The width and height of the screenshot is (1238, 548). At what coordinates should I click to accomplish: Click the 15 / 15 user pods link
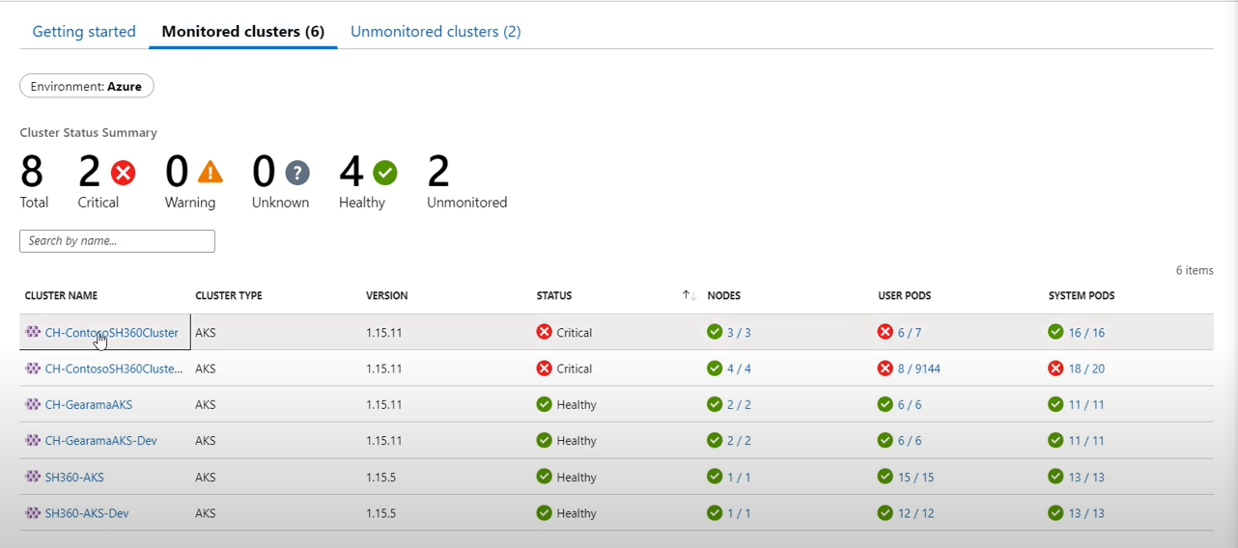tap(915, 478)
